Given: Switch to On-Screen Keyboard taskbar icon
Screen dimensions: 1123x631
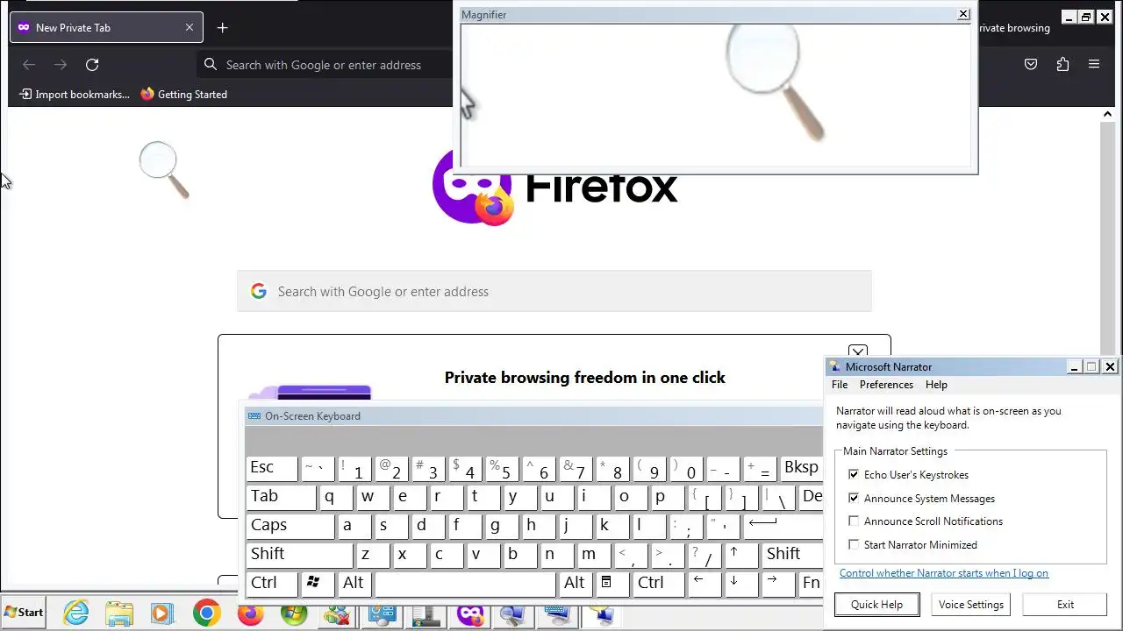Looking at the screenshot, I should coord(559,613).
